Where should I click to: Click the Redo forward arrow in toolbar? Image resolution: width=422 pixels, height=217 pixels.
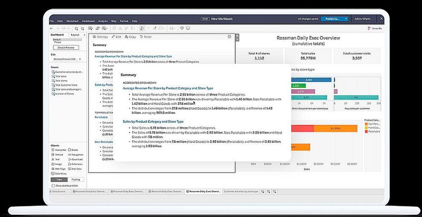58,29
